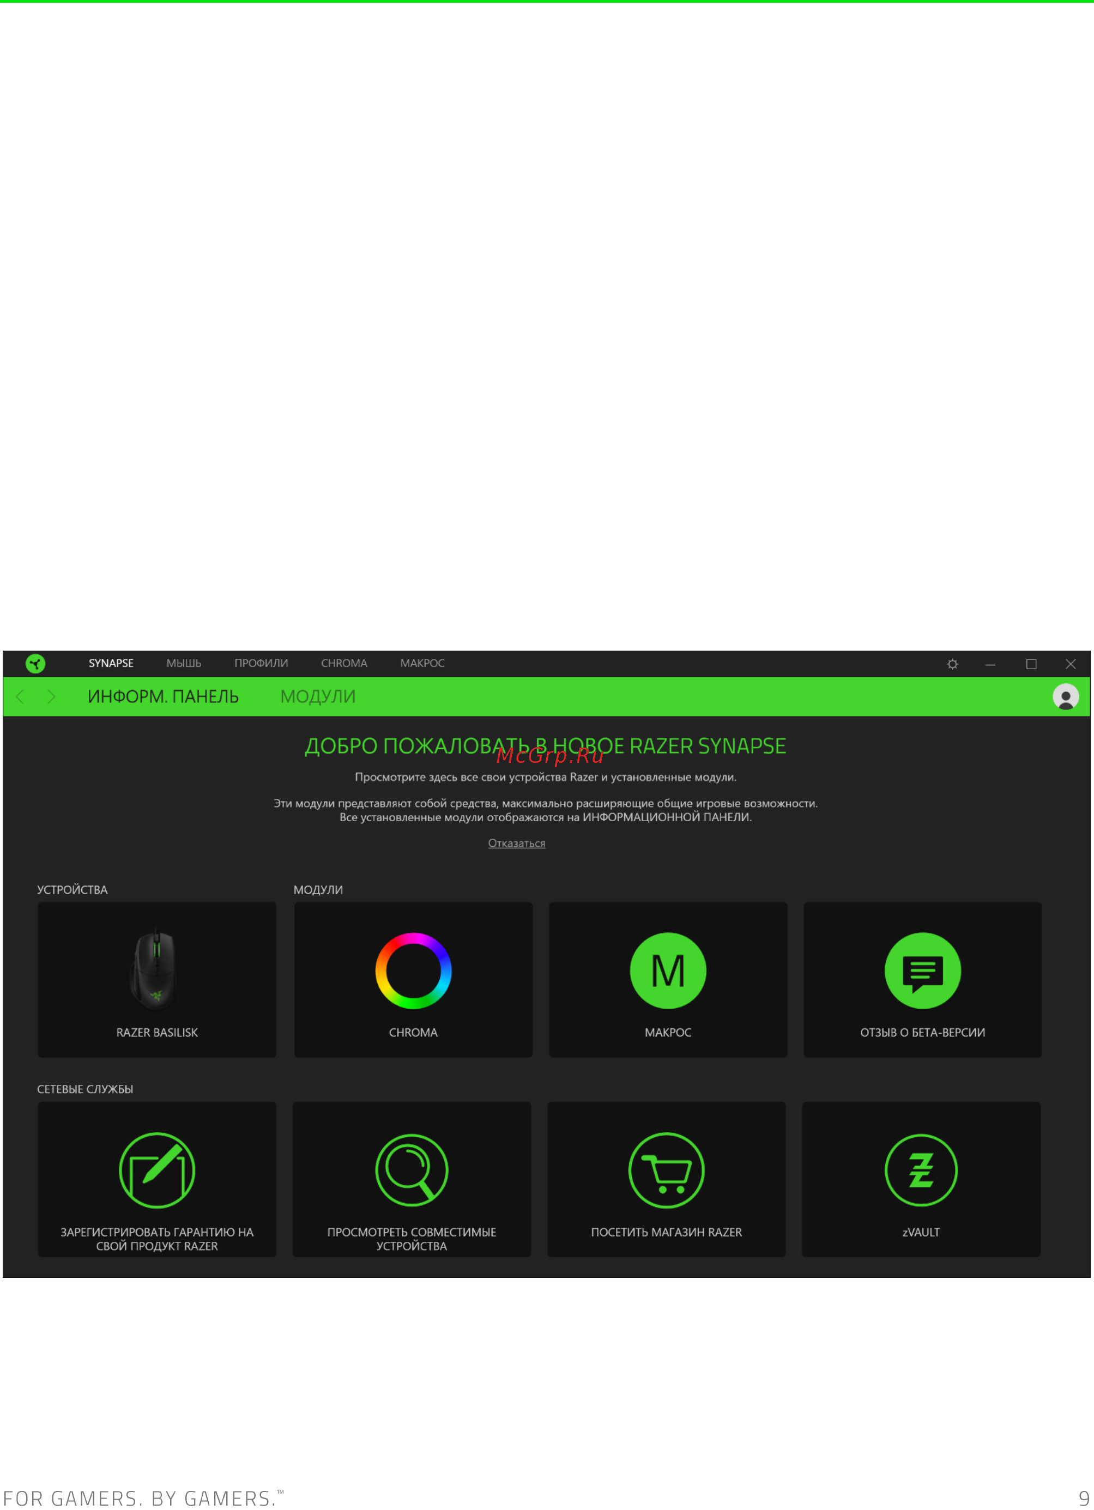This screenshot has width=1094, height=1510.
Task: Open the zVault icon
Action: [x=921, y=1170]
